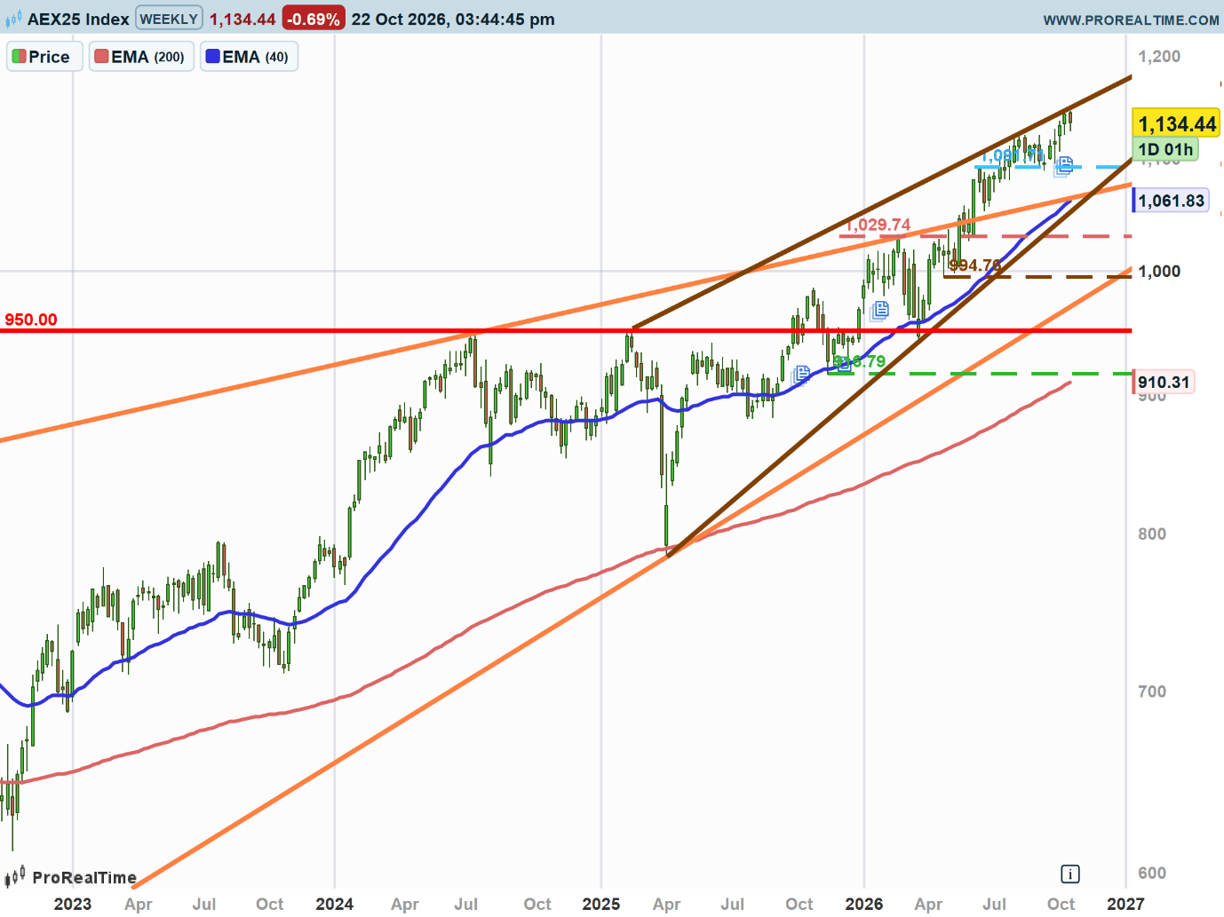Click the 2026 label on the time axis
Viewport: 1224px width, 917px height.
coord(864,904)
